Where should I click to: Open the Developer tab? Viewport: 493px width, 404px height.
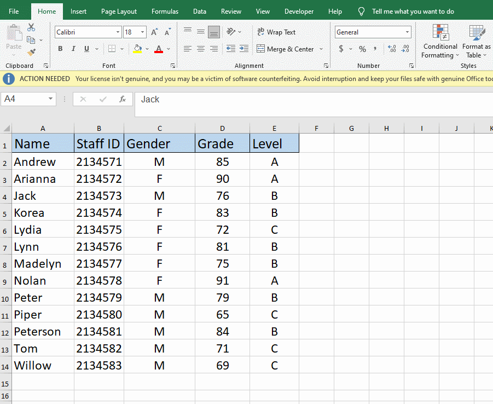[299, 10]
